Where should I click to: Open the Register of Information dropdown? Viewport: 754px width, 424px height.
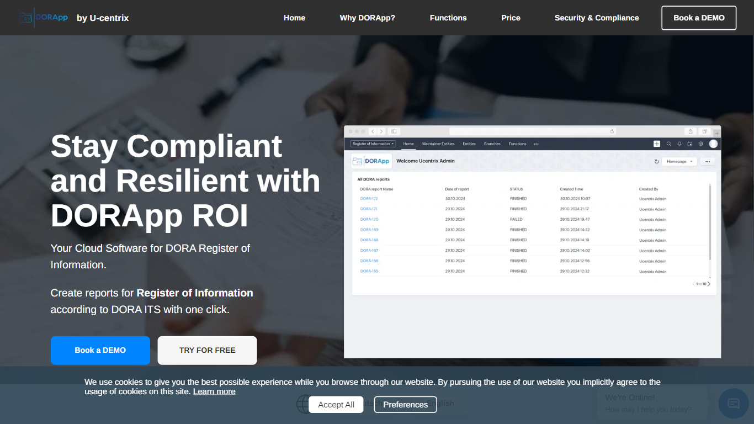coord(373,144)
